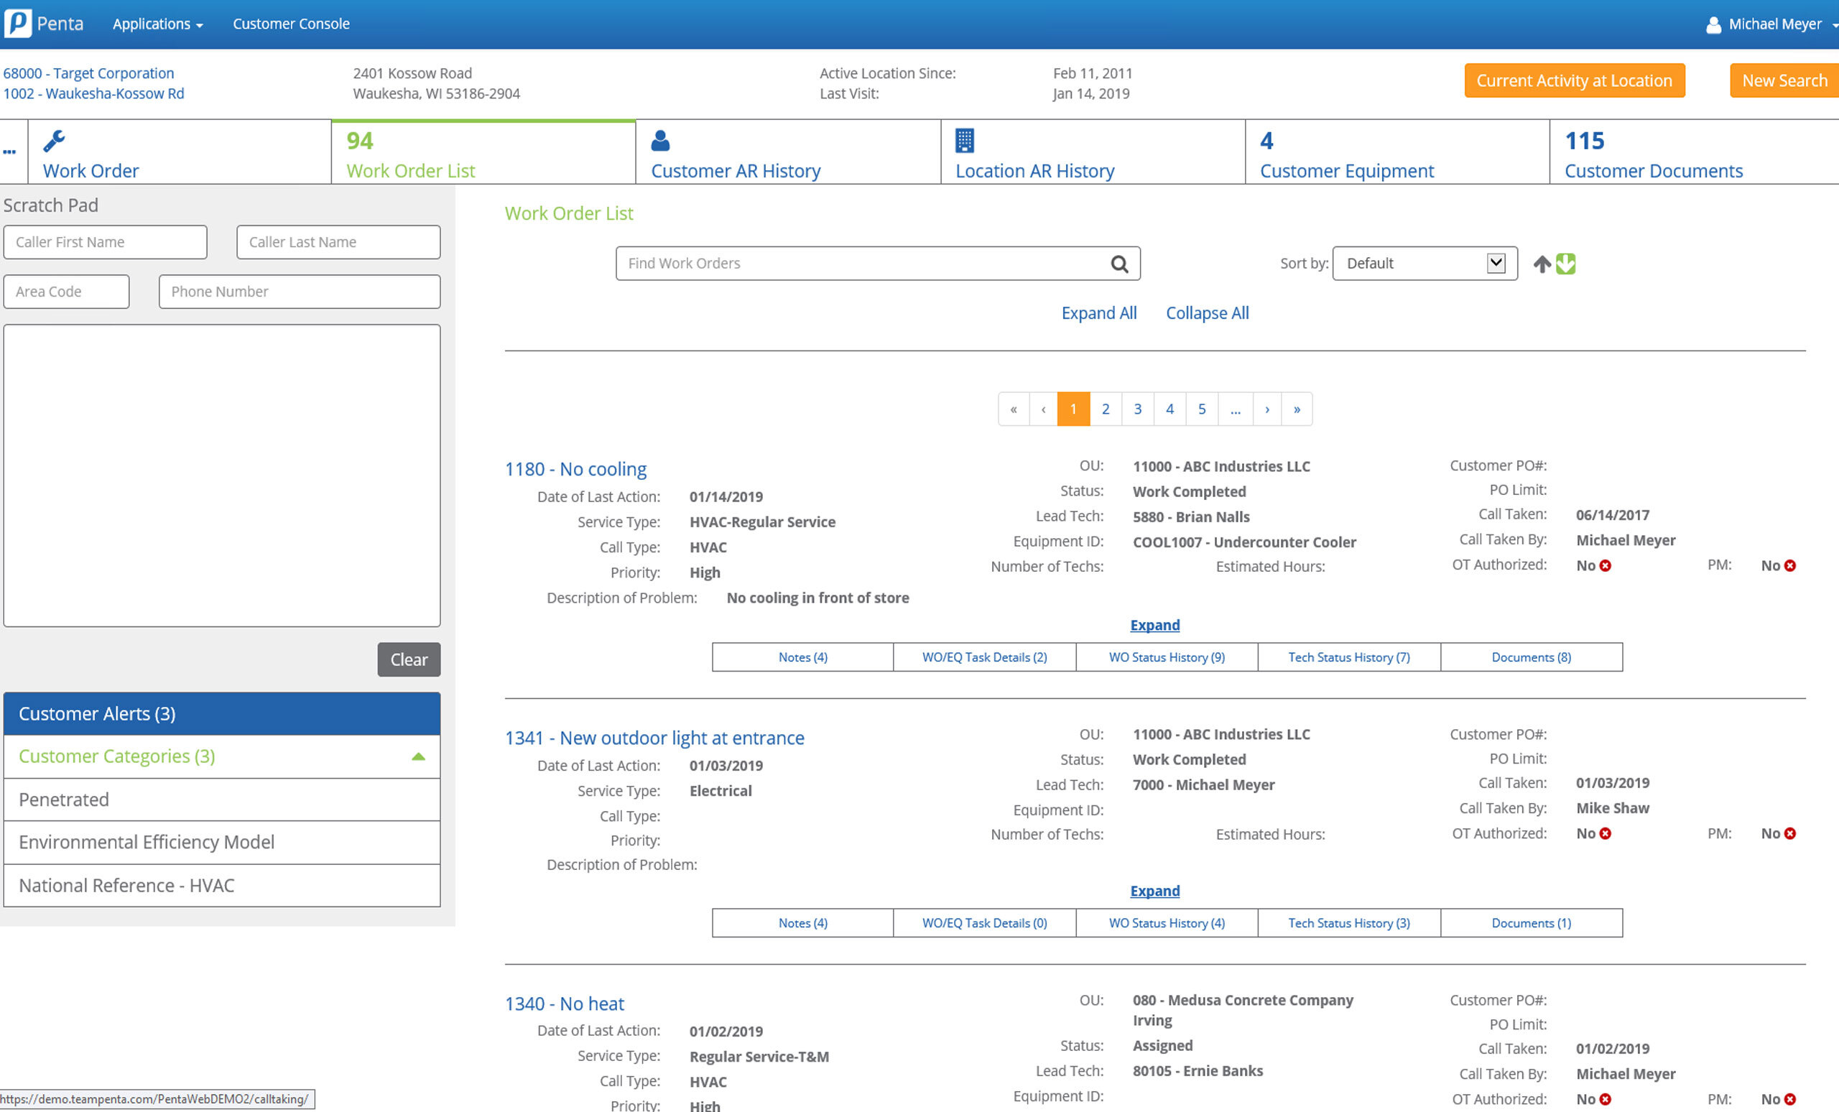The height and width of the screenshot is (1112, 1839).
Task: Open the Sort by Default dropdown
Action: (1424, 264)
